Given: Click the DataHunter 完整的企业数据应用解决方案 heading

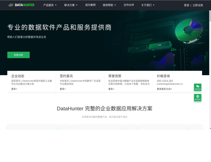Looking at the screenshot, I should pyautogui.click(x=105, y=109).
